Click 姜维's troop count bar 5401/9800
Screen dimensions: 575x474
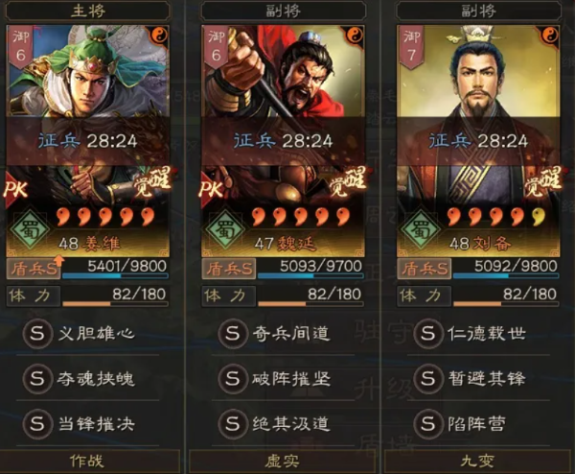point(116,269)
